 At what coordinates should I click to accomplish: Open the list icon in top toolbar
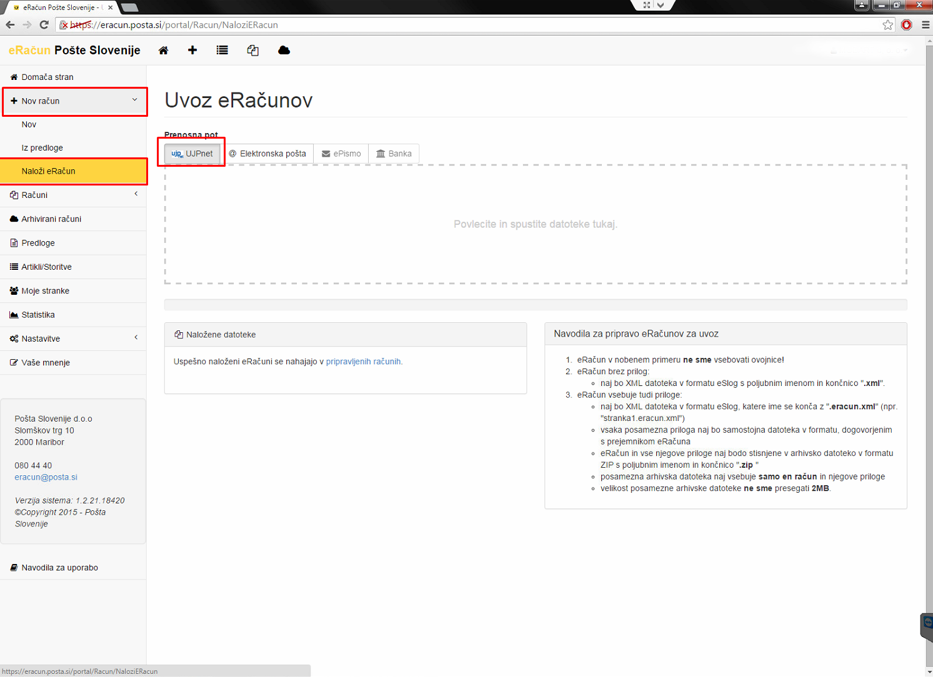pyautogui.click(x=222, y=50)
